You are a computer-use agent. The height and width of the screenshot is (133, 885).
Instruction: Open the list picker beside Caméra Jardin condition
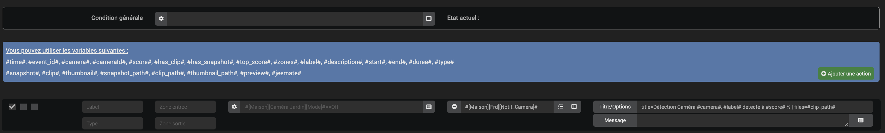click(x=429, y=107)
